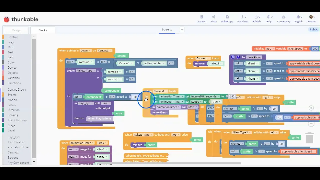Add a new screen with the plus button
Image resolution: width=320 pixels, height=180 pixels.
click(182, 29)
